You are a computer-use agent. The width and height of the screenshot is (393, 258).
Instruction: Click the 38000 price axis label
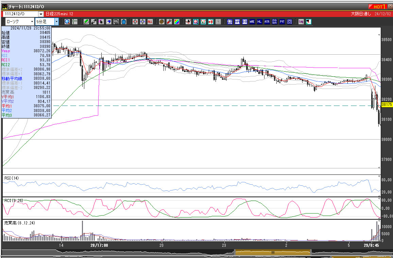[386, 140]
